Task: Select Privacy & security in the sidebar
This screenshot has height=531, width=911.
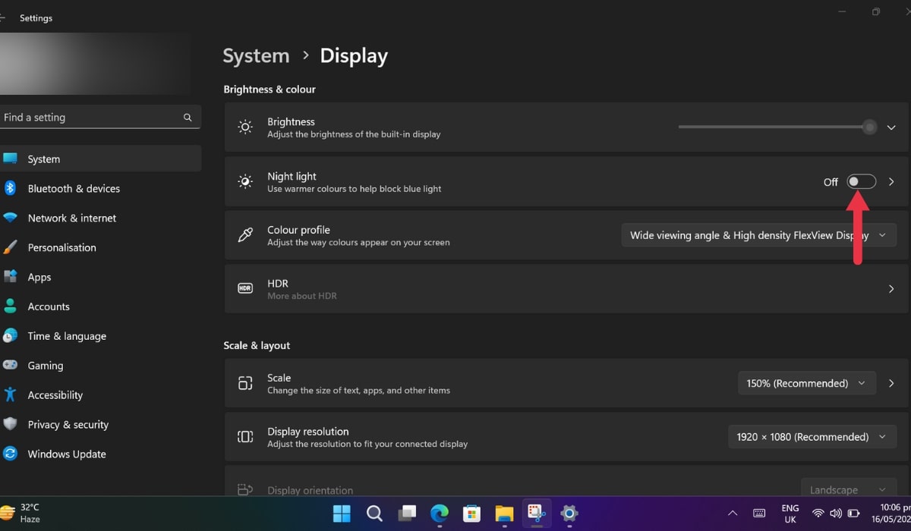Action: (68, 424)
